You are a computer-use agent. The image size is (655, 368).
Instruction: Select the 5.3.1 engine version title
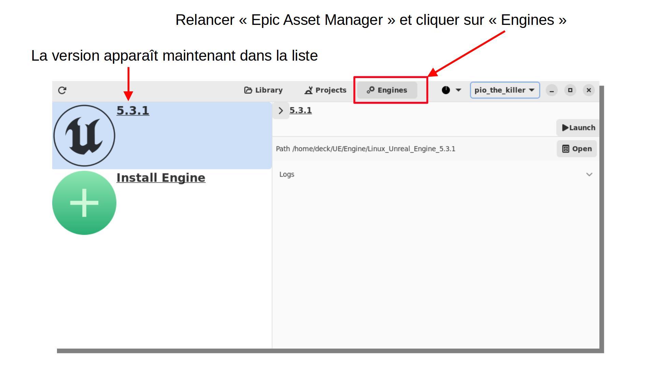[x=133, y=111]
